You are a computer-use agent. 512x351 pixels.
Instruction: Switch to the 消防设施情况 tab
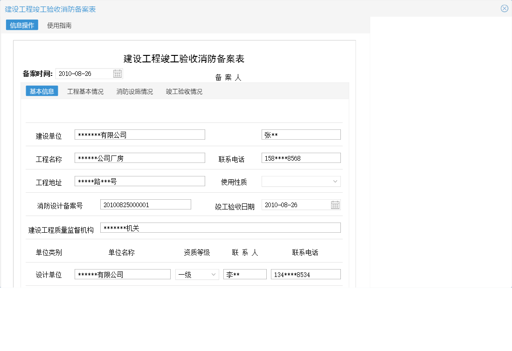(134, 91)
